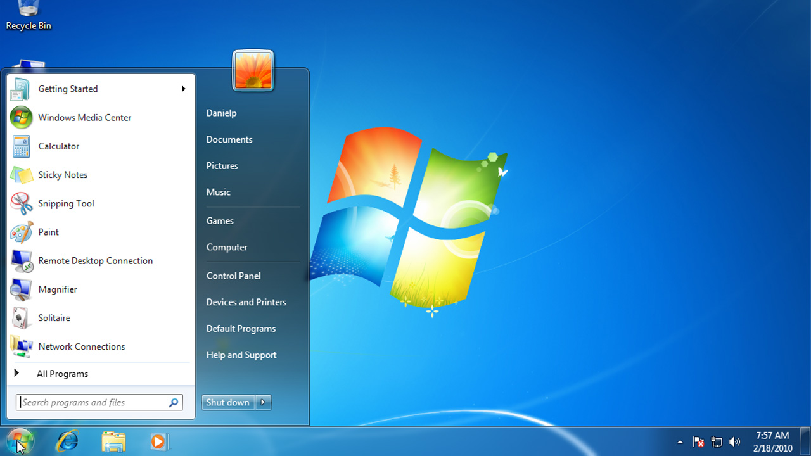The height and width of the screenshot is (456, 811).
Task: Launch Internet Explorer from the taskbar
Action: click(67, 441)
